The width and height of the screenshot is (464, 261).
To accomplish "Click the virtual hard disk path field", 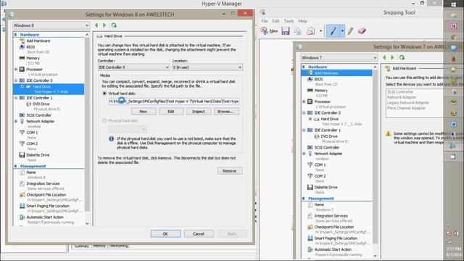I will tap(174, 101).
